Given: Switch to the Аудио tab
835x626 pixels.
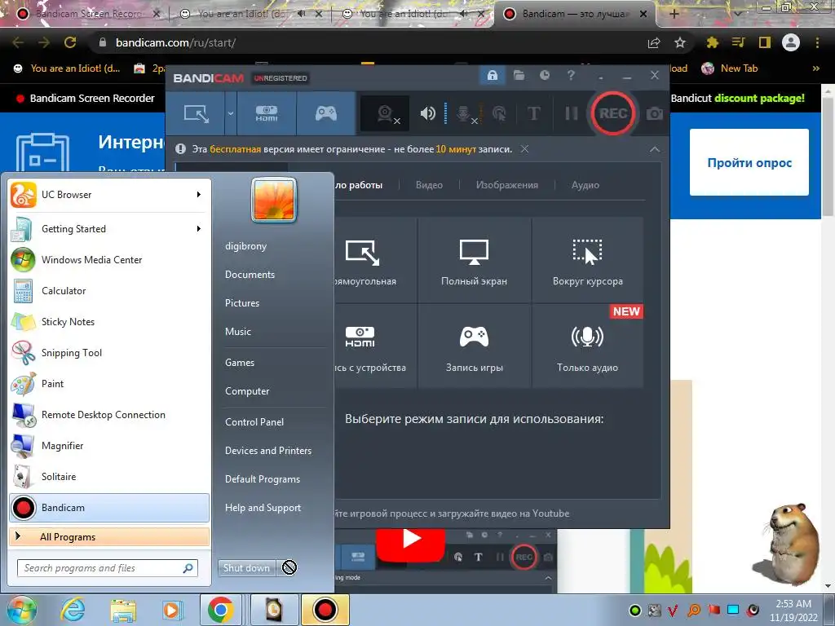Looking at the screenshot, I should point(585,185).
